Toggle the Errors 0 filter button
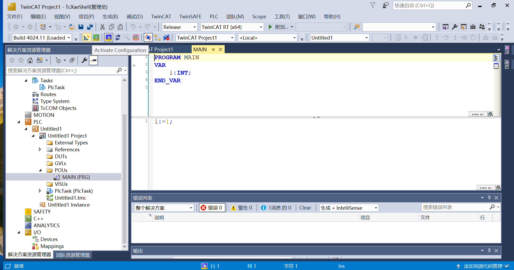 coord(212,208)
